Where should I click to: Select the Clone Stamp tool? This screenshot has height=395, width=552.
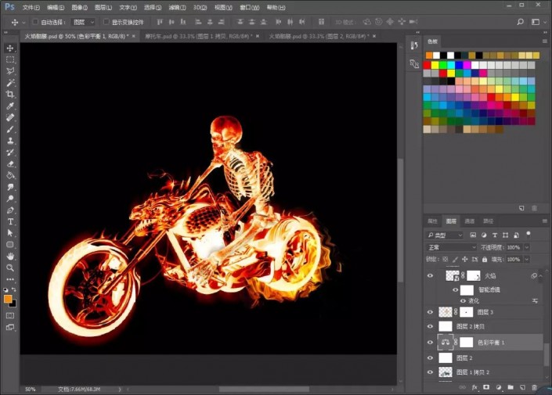pos(10,141)
